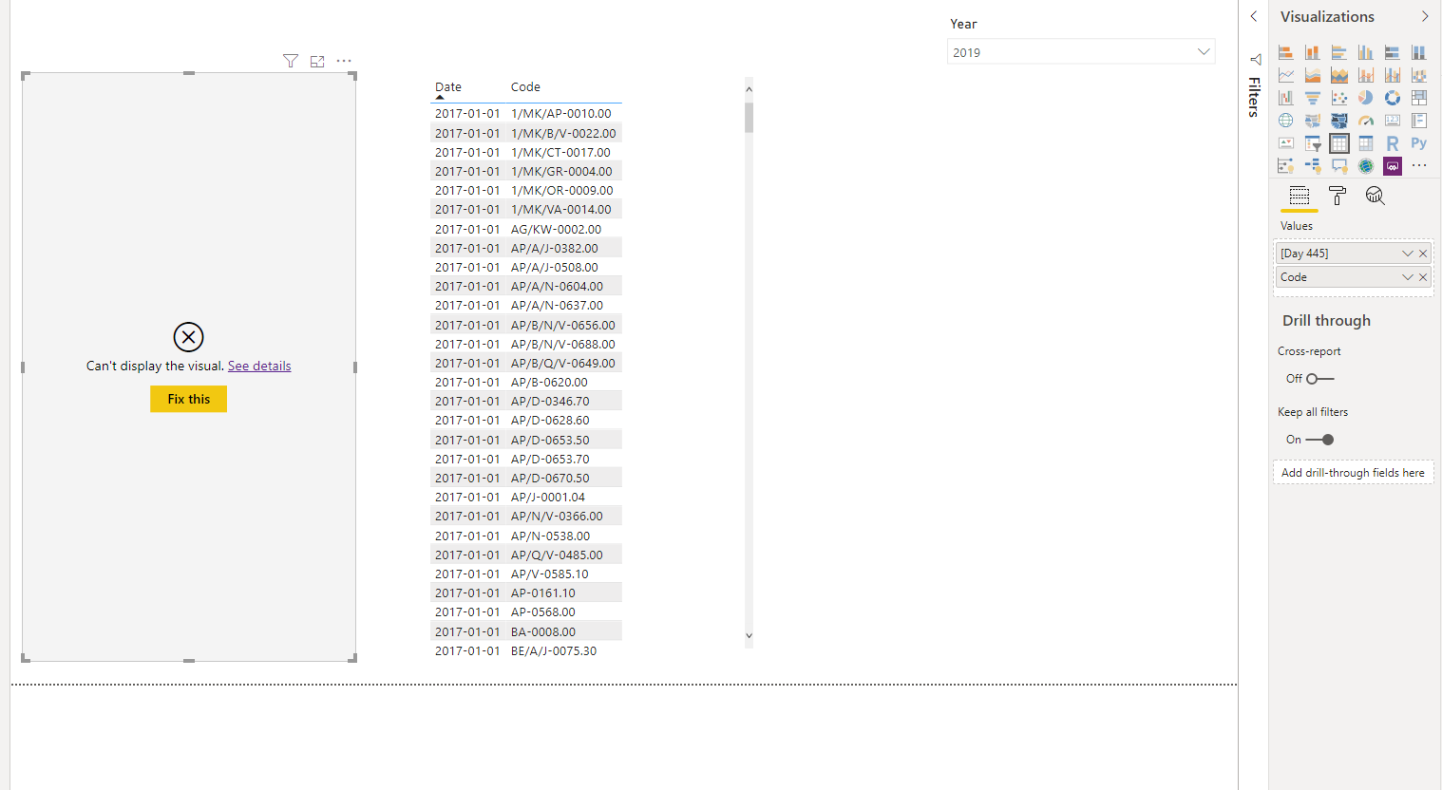Click the filter icon above the visual
Image resolution: width=1442 pixels, height=790 pixels.
click(291, 61)
